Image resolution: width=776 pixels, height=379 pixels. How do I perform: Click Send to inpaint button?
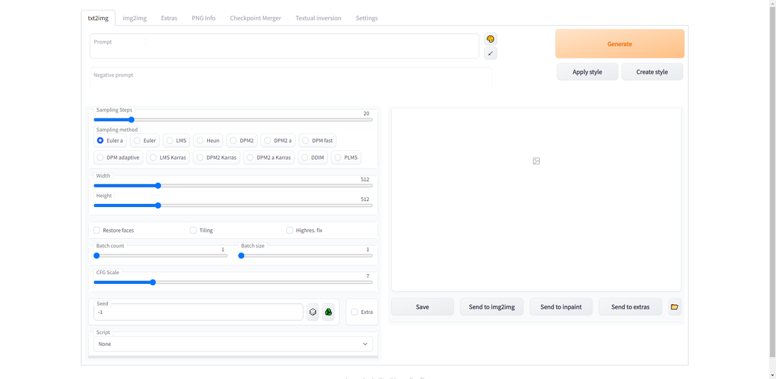click(561, 307)
